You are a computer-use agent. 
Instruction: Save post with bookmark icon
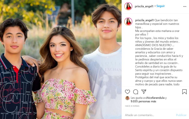coord(184,92)
